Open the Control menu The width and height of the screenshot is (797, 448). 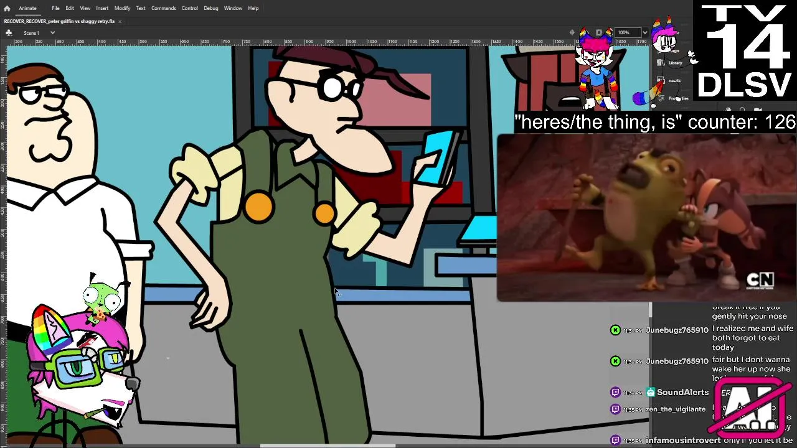click(189, 8)
